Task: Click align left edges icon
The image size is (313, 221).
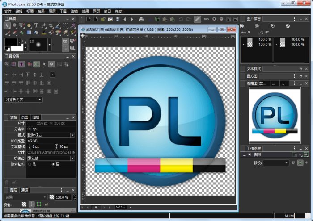Action: [7, 75]
